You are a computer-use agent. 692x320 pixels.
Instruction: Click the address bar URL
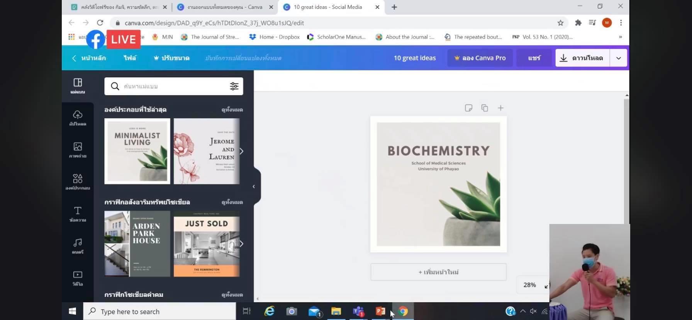click(x=214, y=23)
